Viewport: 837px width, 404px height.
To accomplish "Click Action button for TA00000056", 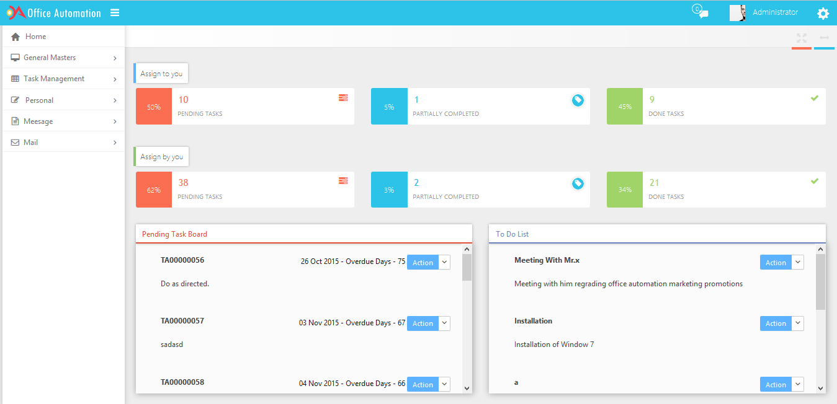I will coord(423,262).
